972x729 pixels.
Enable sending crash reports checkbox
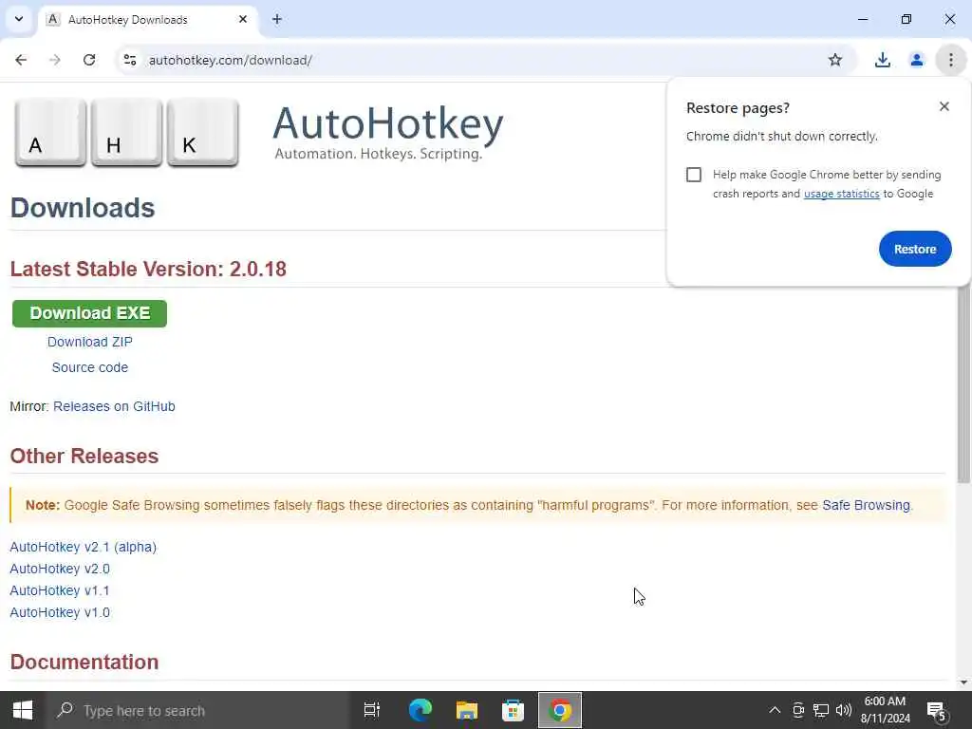coord(694,175)
